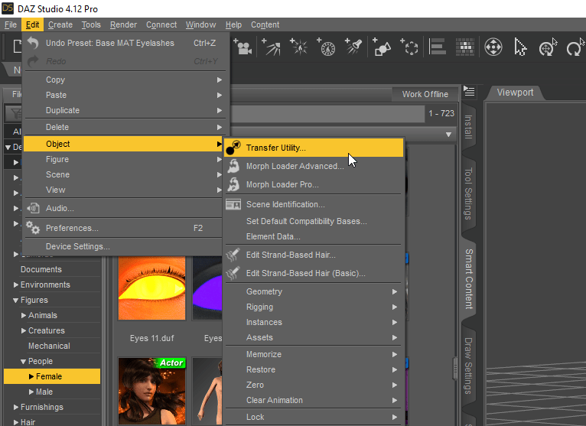This screenshot has width=586, height=426.
Task: Click the Create New Camera toolbar icon
Action: click(x=243, y=47)
